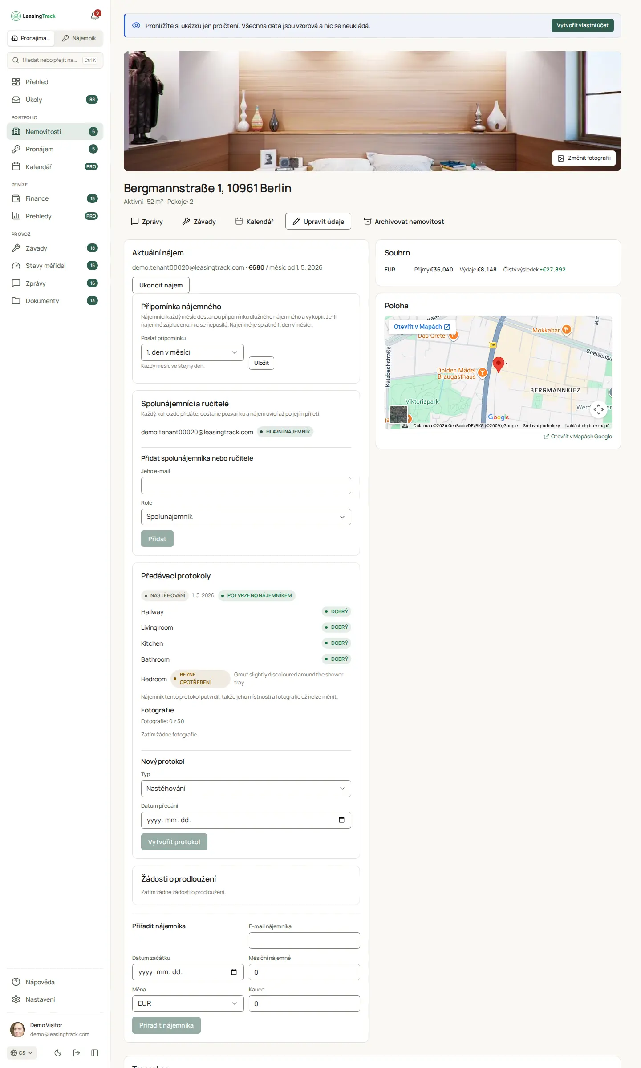Go to Přehled in sidebar
The image size is (641, 1068).
(x=55, y=82)
